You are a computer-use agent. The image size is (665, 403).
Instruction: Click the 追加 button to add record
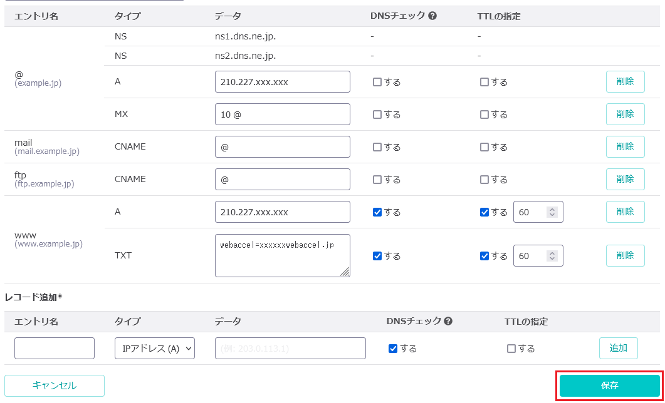click(619, 349)
